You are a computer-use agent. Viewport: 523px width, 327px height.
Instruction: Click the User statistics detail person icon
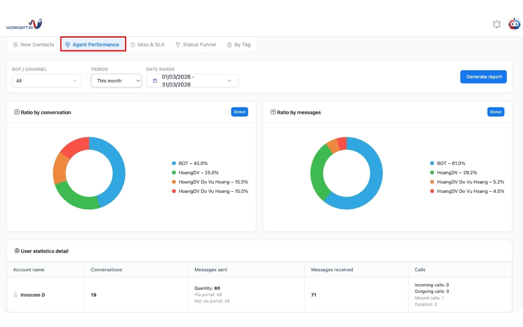(x=17, y=251)
